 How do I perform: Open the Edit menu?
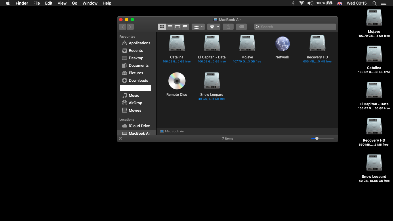49,3
